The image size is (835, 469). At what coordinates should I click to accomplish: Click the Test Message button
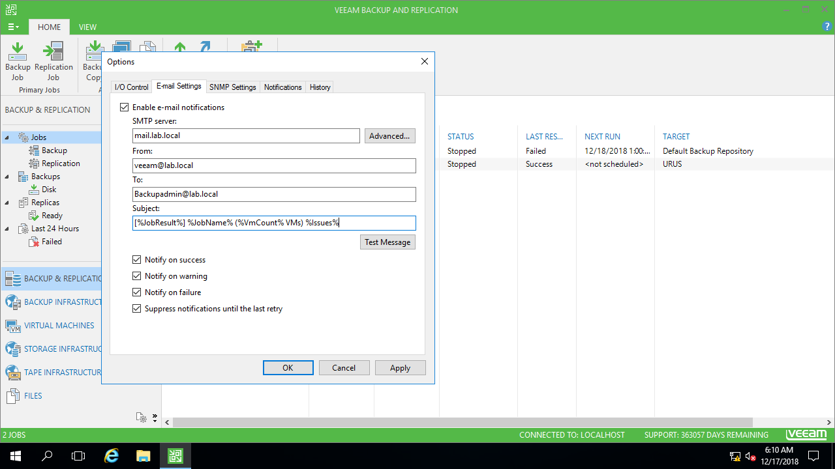pos(387,242)
